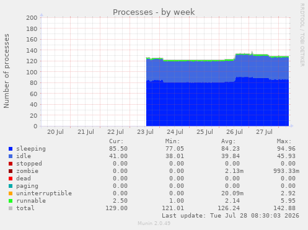308x230 pixels.
Task: Click sleeping maximum value 94.96
Action: pos(286,149)
